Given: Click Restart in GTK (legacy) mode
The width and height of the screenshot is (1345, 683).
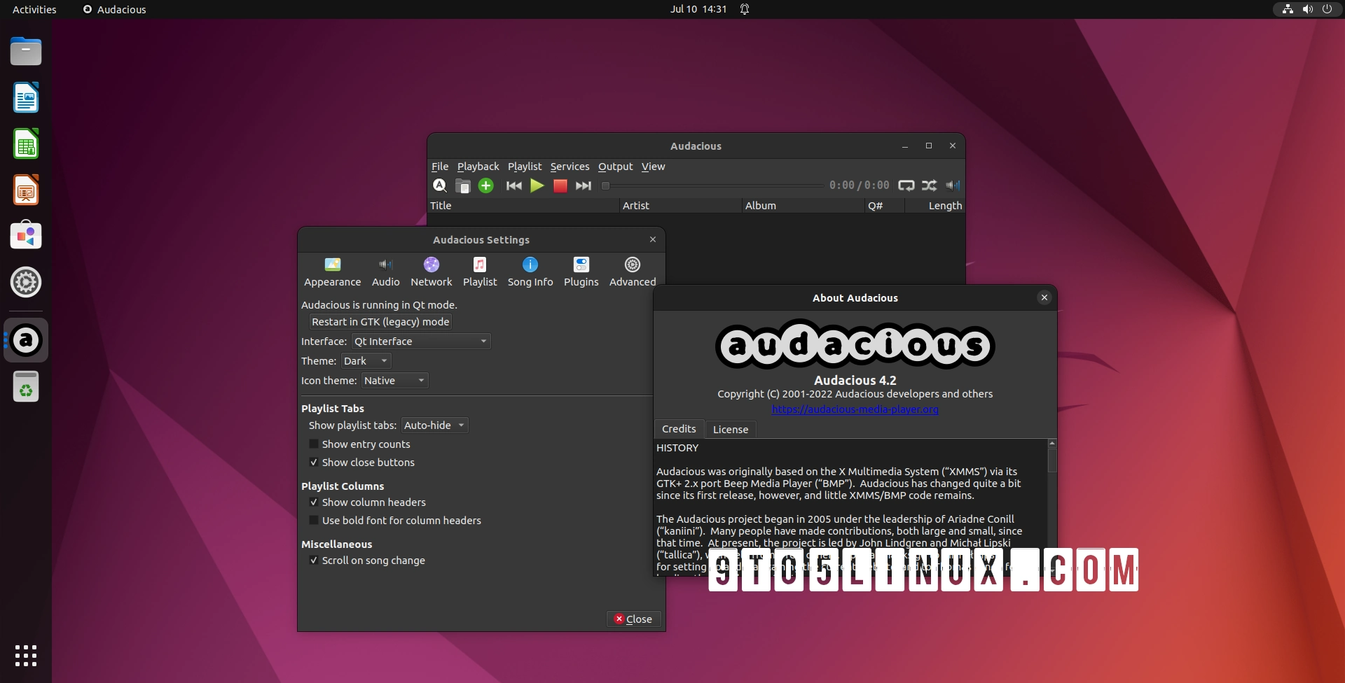Looking at the screenshot, I should tap(380, 321).
